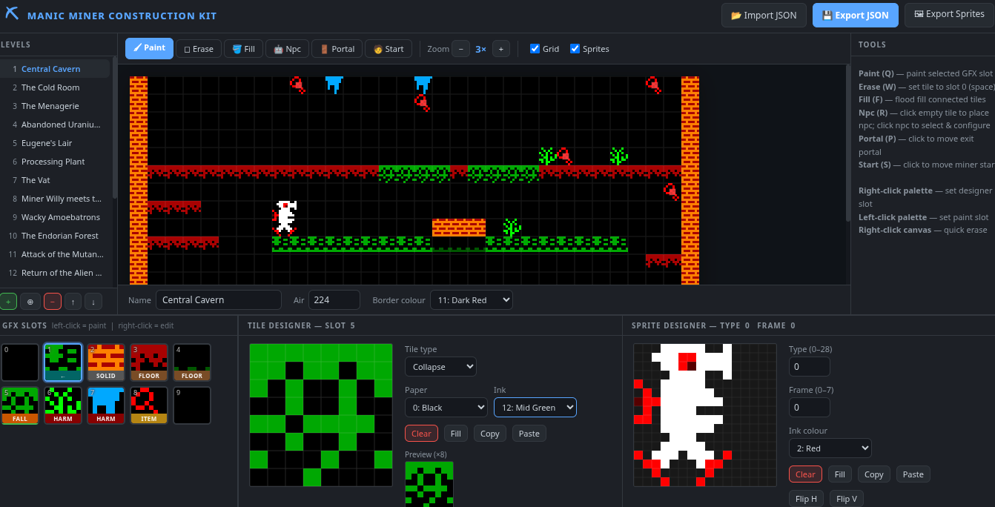Decrease canvas zoom with minus button
Viewport: 995px width, 507px height.
pyautogui.click(x=460, y=49)
